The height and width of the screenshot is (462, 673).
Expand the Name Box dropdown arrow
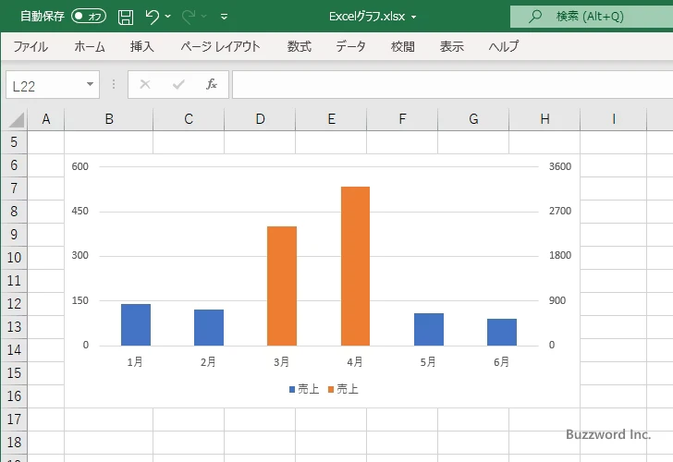tap(91, 85)
